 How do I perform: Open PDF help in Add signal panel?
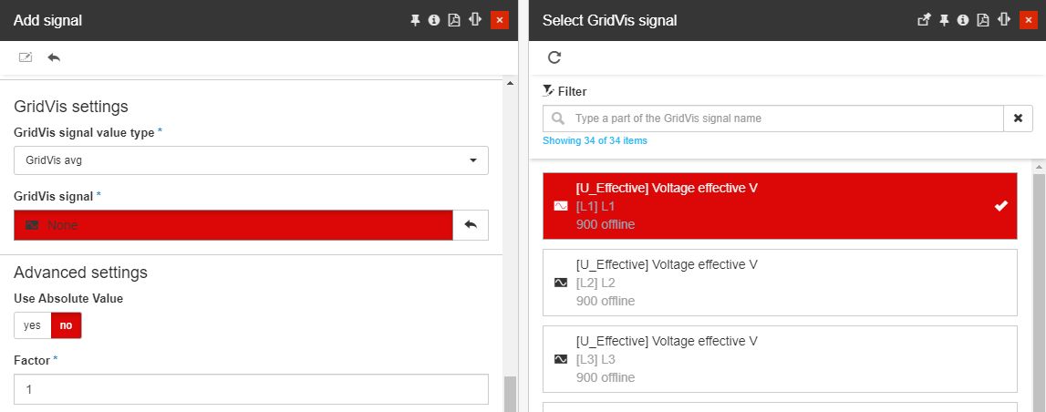(454, 20)
